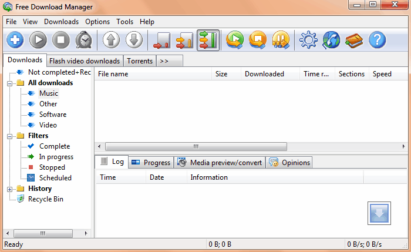
Task: Sort by Sections column header
Action: (352, 74)
